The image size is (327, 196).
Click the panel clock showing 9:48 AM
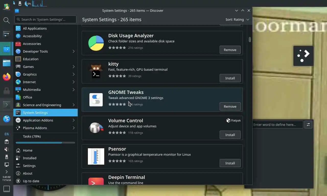pyautogui.click(x=7, y=178)
